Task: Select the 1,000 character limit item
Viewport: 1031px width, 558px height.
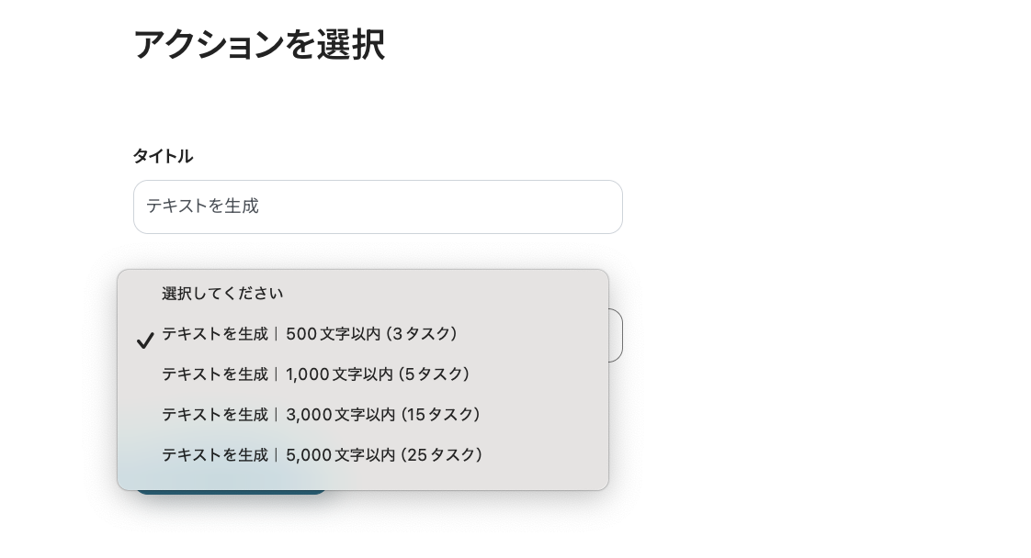Action: coord(315,374)
